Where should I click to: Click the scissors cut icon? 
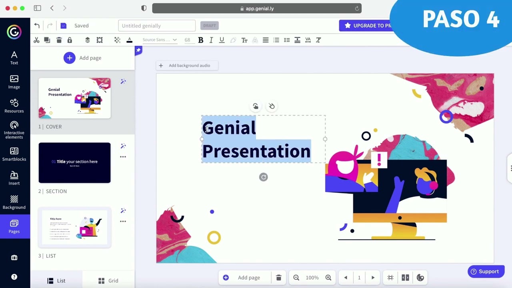(x=36, y=40)
